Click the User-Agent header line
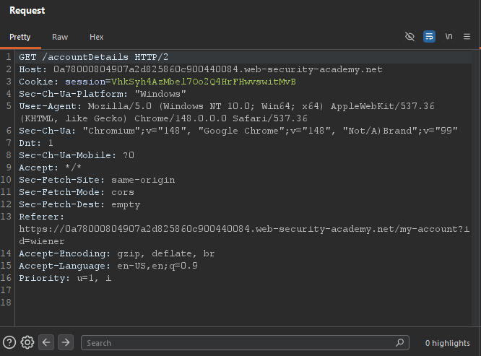Viewport: 481px width, 356px height. tap(227, 112)
